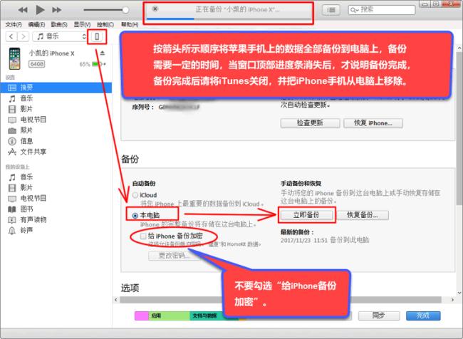Cancel the backup with the X icon
This screenshot has width=463, height=339.
155,9
